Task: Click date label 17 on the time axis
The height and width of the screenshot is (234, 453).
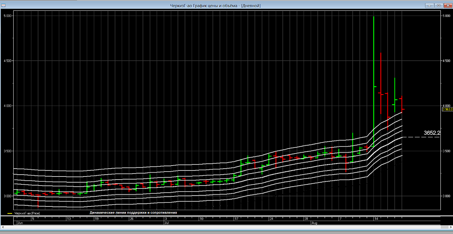Action: (236, 219)
